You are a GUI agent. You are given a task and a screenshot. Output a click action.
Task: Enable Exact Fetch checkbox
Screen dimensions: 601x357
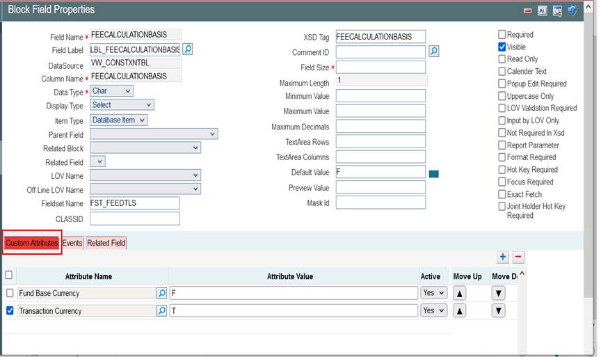pyautogui.click(x=502, y=194)
